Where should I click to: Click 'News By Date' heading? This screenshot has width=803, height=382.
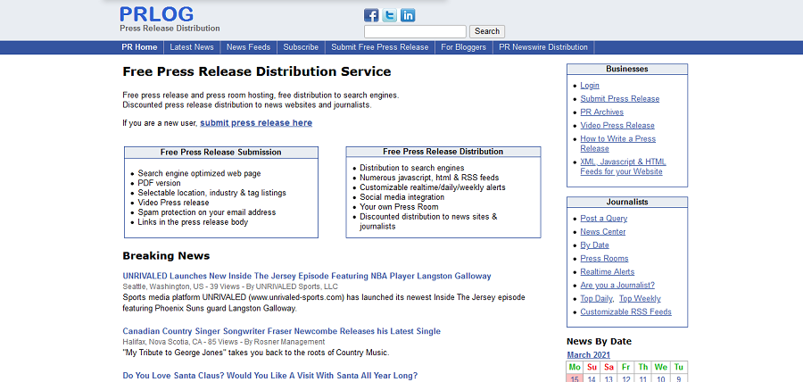(599, 342)
